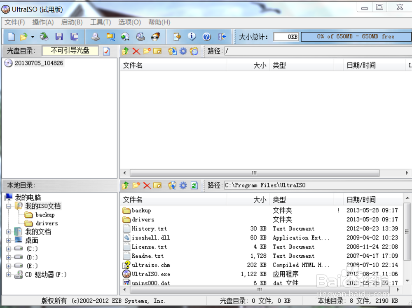412x308 pixels.
Task: Open the 帮助(H) menu
Action: click(159, 22)
